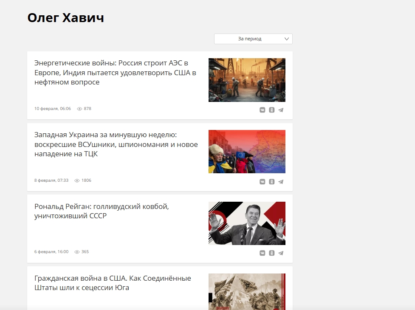Share the Western Ukraine article on VK
Image resolution: width=415 pixels, height=310 pixels.
(262, 182)
